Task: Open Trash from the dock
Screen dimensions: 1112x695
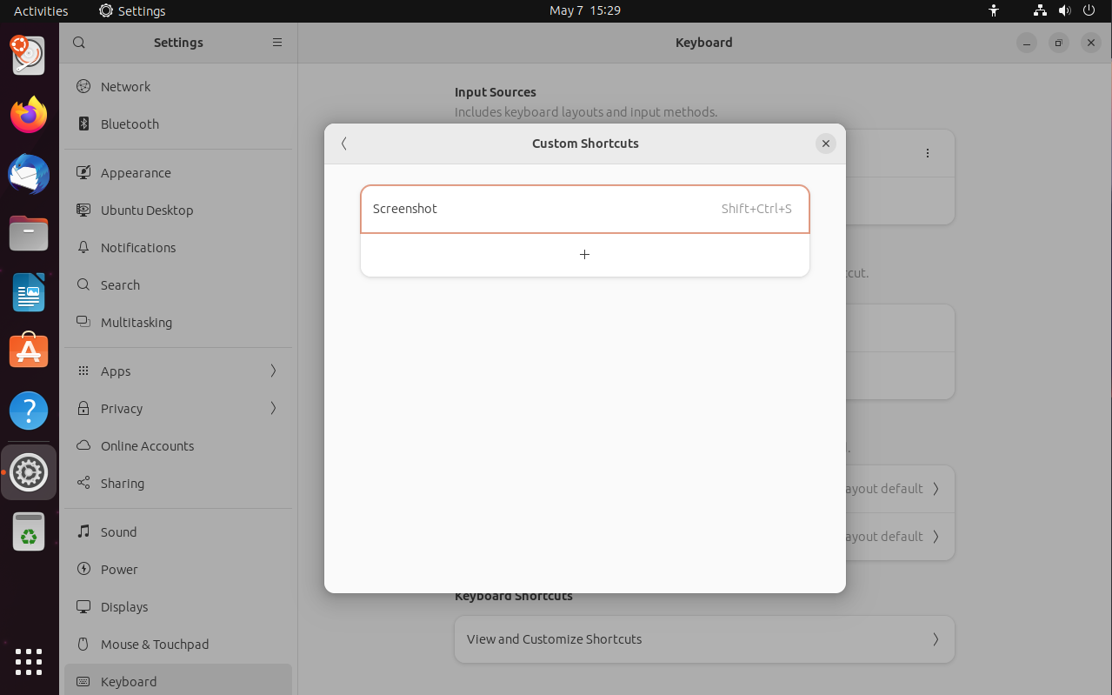Action: pyautogui.click(x=29, y=531)
